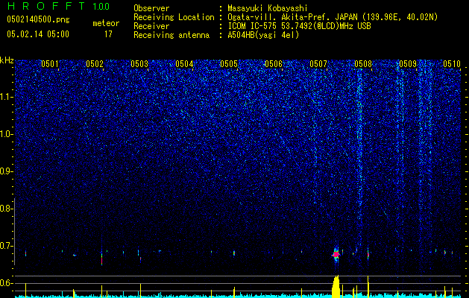The width and height of the screenshot is (469, 298).
Task: Click the 'meteor' count label
Action: pos(106,23)
